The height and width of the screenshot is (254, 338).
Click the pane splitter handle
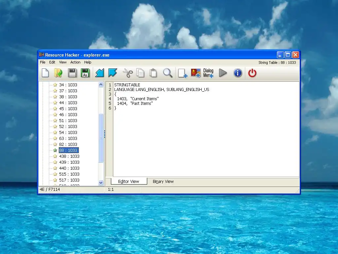[105, 134]
